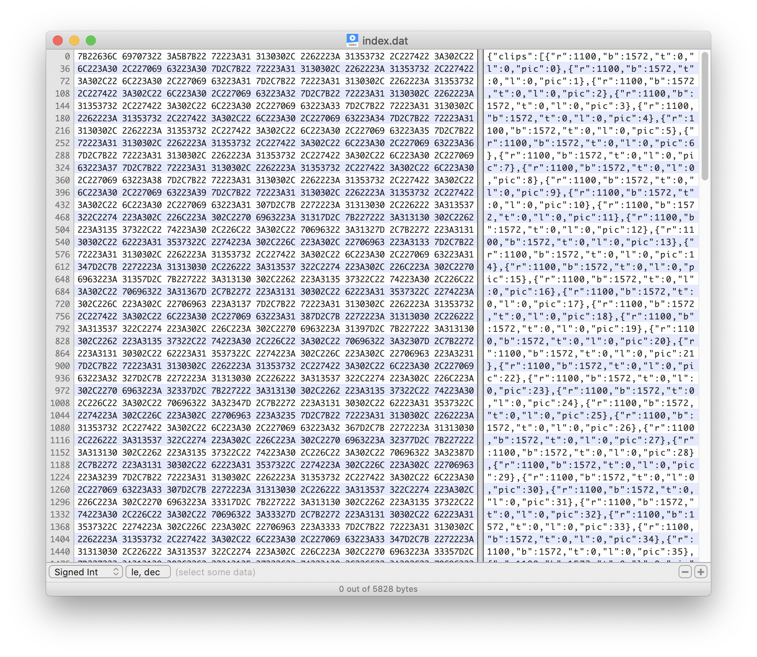The image size is (757, 657).
Task: Click offset label 252 in line number column
Action: 63,143
